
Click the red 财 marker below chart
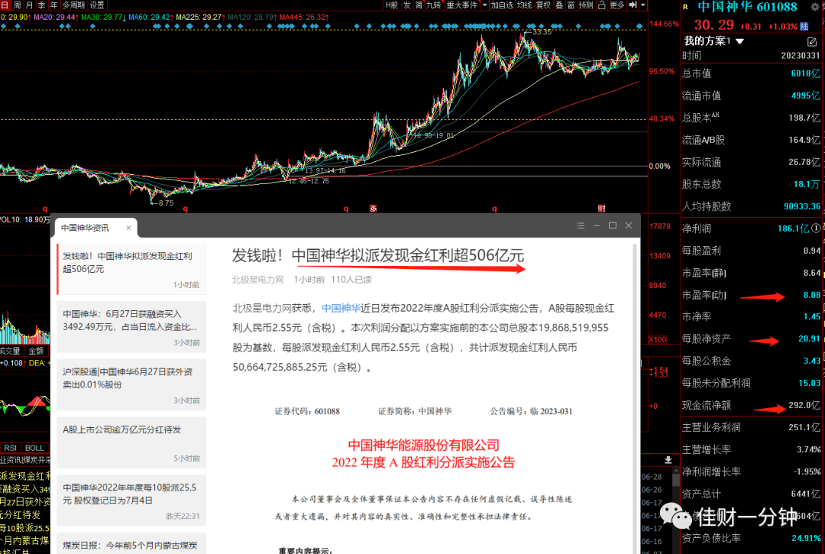(601, 209)
